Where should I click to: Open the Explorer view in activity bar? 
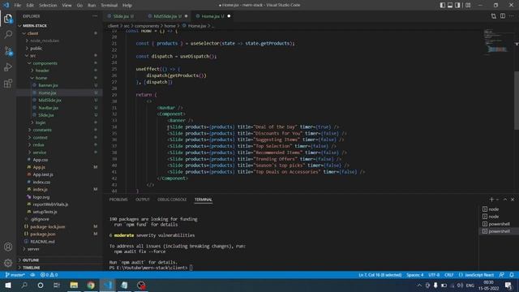(x=8, y=19)
